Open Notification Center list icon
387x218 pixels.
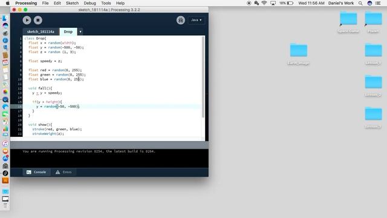378,3
